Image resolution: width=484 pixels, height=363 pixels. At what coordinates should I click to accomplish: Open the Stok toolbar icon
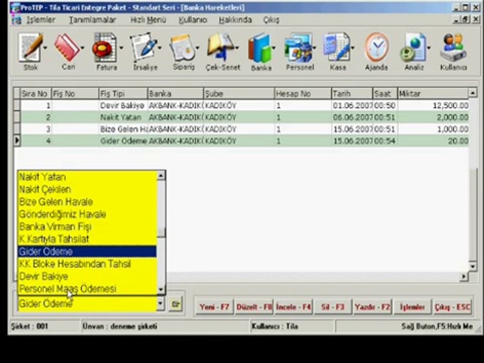(x=30, y=48)
